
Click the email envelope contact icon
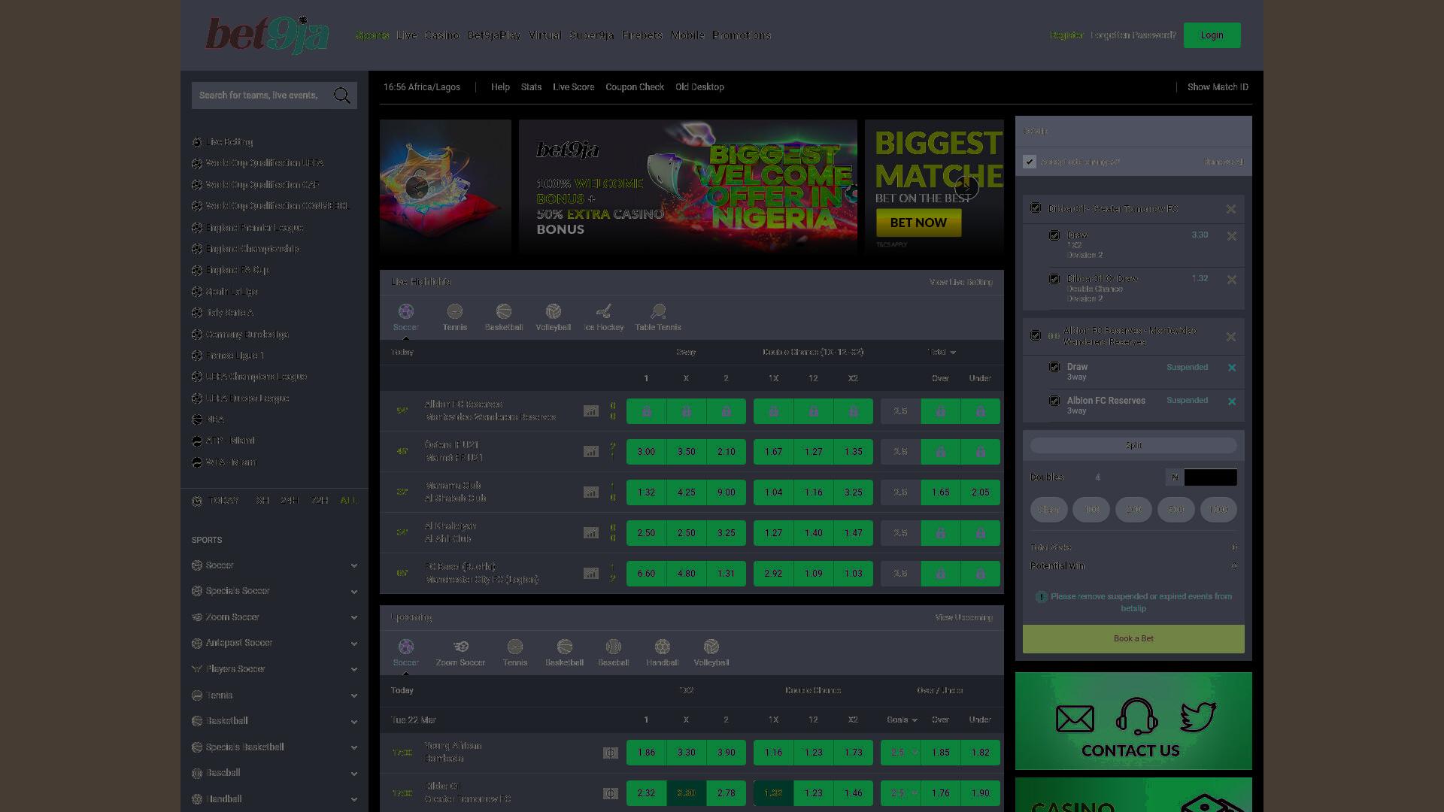(1075, 719)
